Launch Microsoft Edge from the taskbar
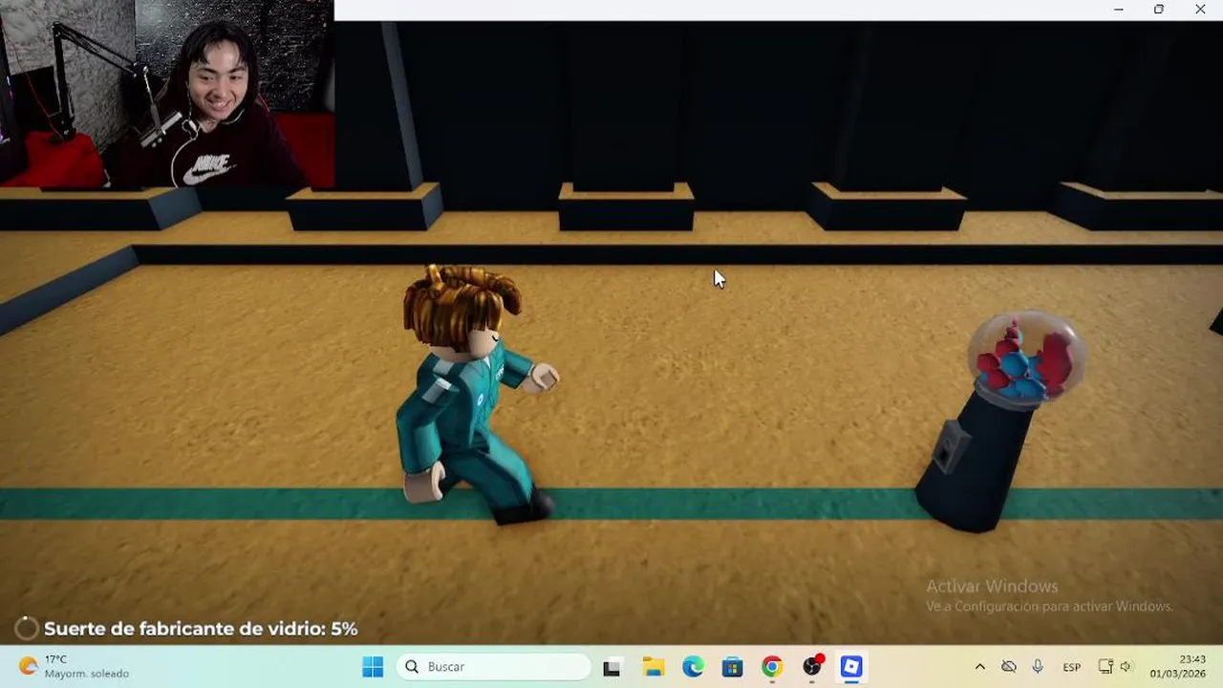 (693, 667)
